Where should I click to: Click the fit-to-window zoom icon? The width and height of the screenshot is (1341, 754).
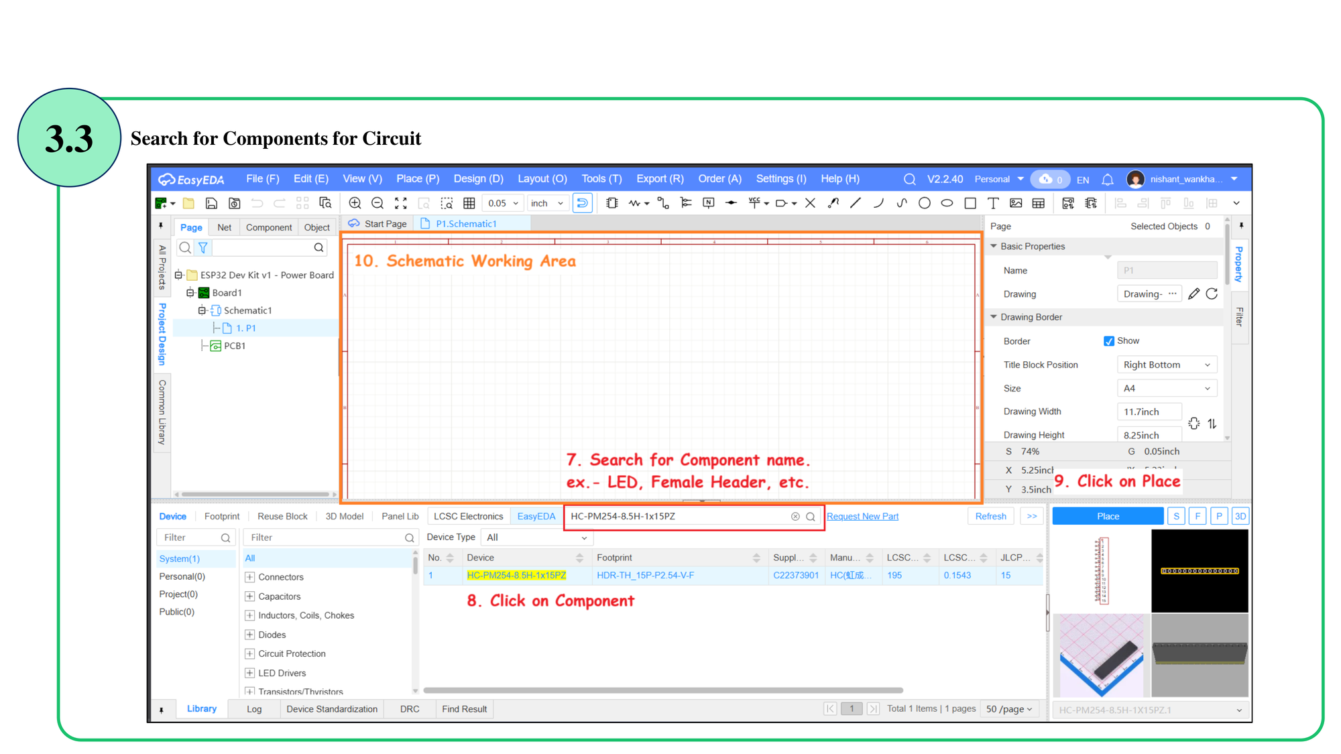(400, 203)
